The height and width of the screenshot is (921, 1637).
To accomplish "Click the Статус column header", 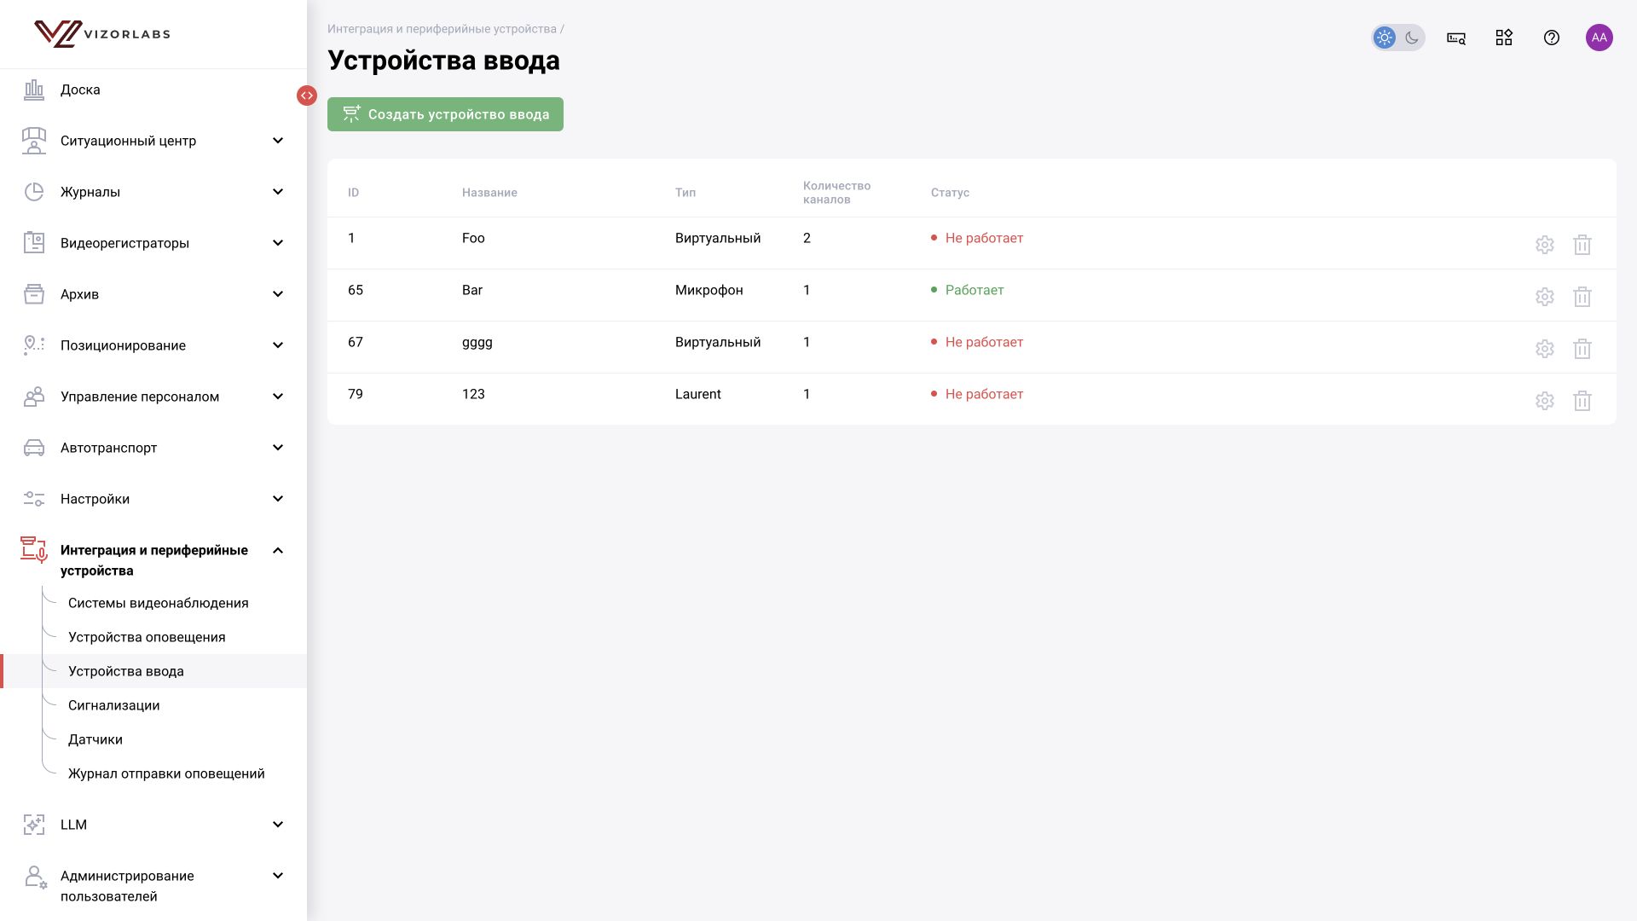I will 950,193.
